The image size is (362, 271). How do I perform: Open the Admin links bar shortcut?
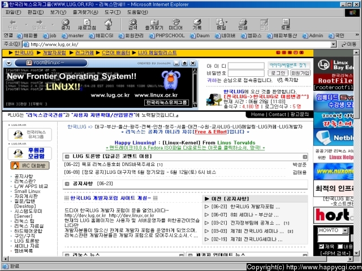click(313, 36)
